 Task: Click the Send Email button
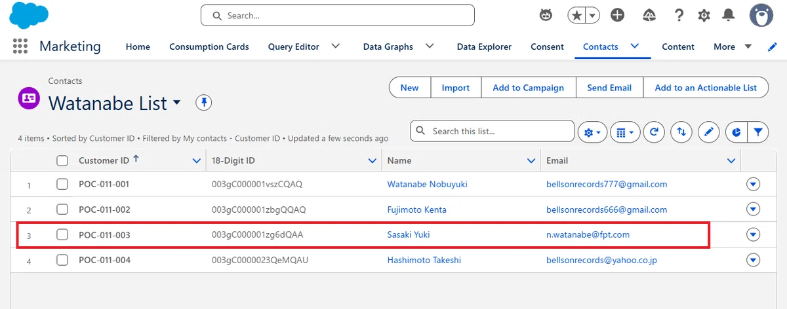(609, 88)
